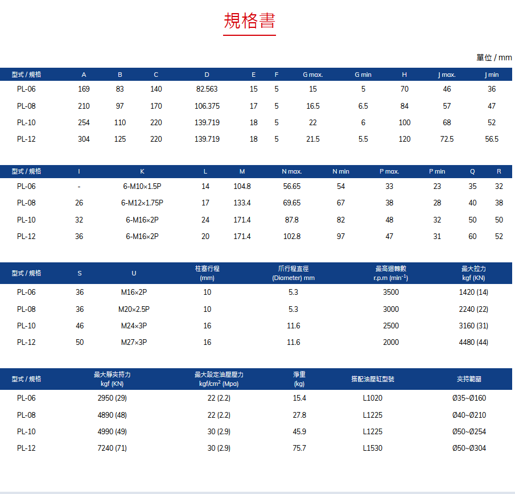Select the L1020 cylinder model value
The height and width of the screenshot is (494, 515).
point(373,398)
